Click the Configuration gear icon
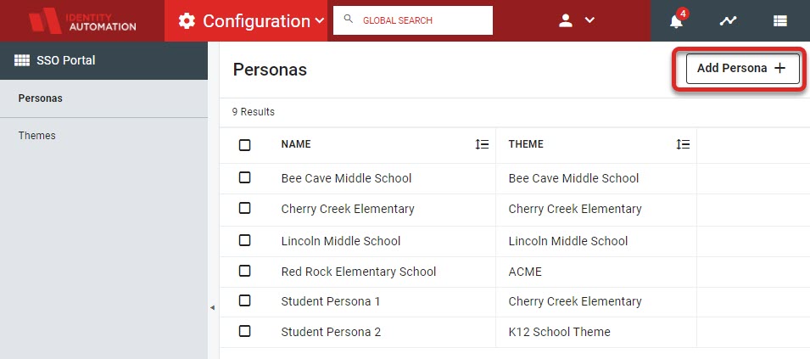This screenshot has width=810, height=359. point(187,20)
